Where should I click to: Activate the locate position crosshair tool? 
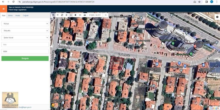click(66, 15)
